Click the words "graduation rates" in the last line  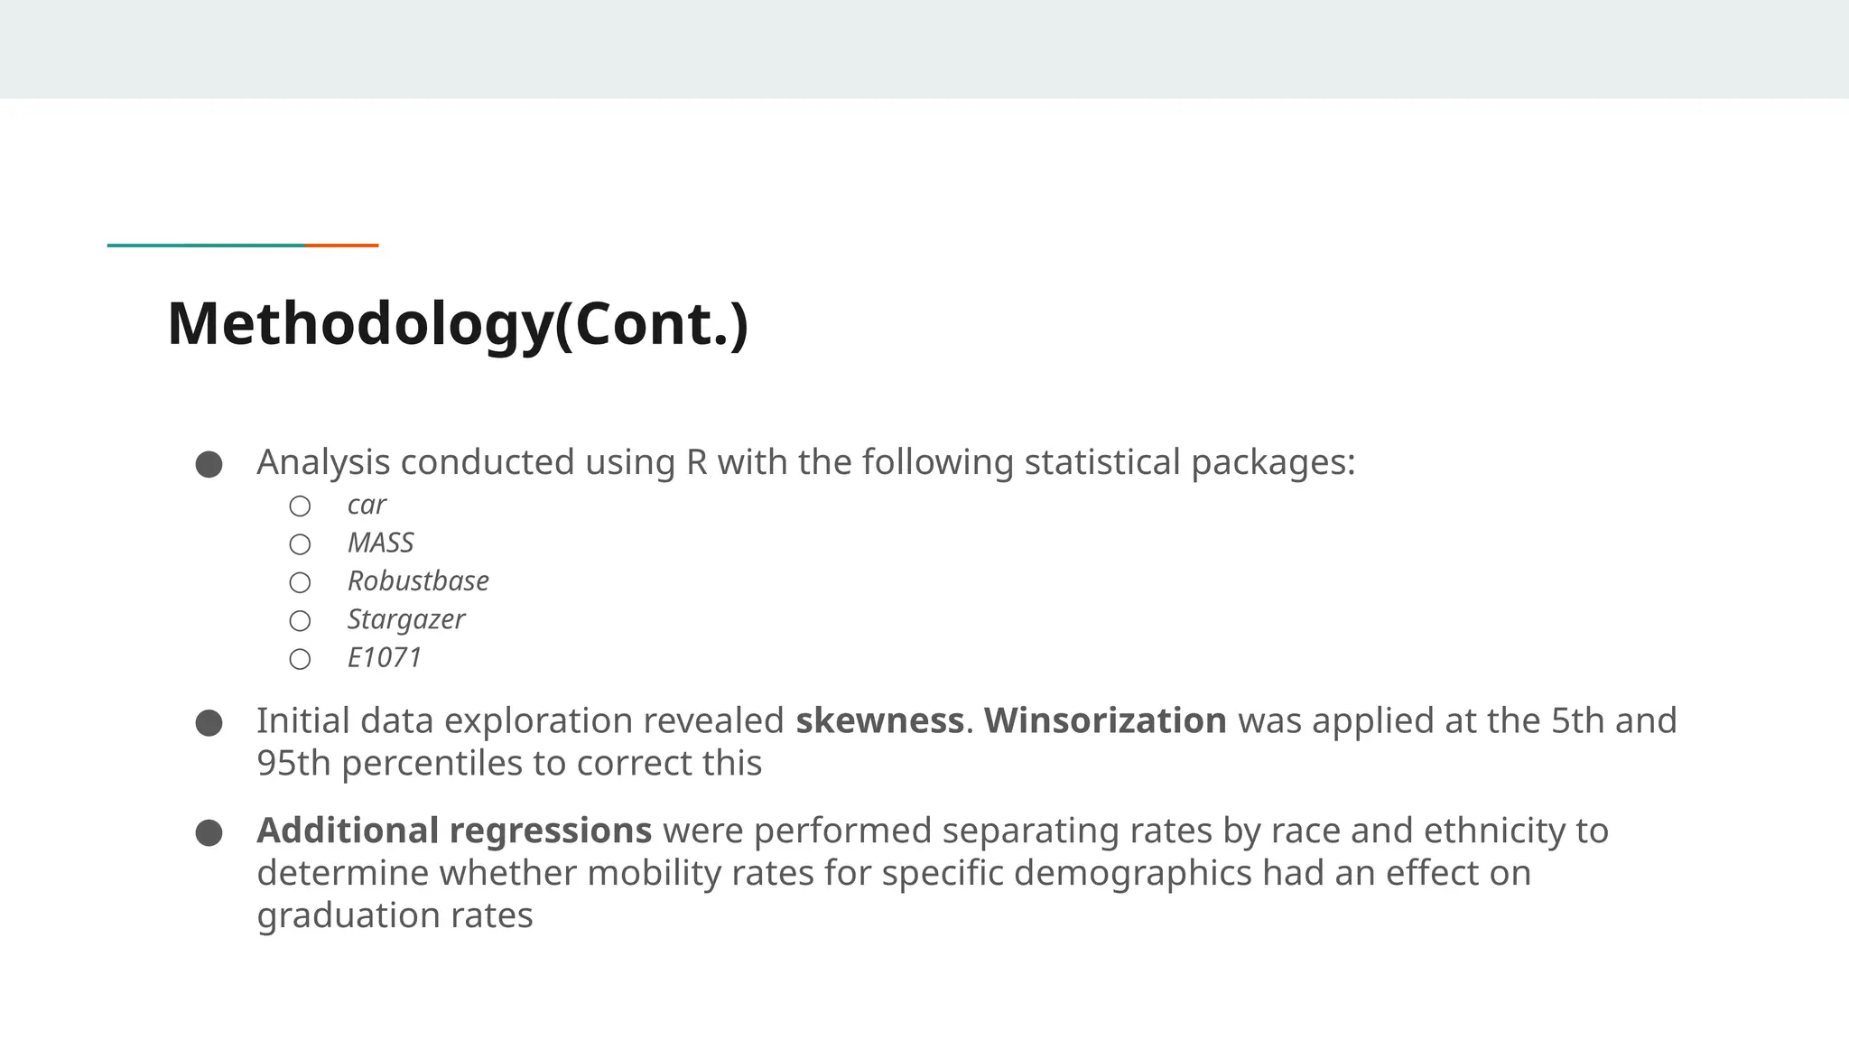(395, 915)
